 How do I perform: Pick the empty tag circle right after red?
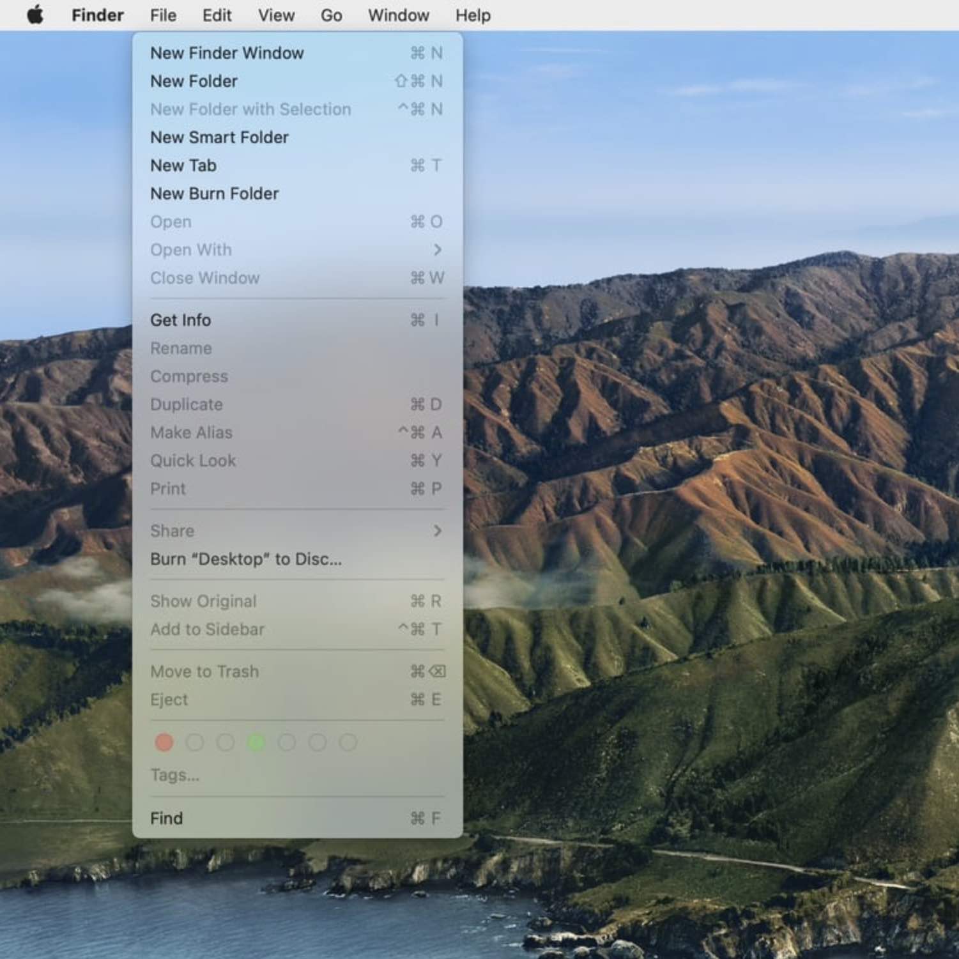(x=195, y=742)
